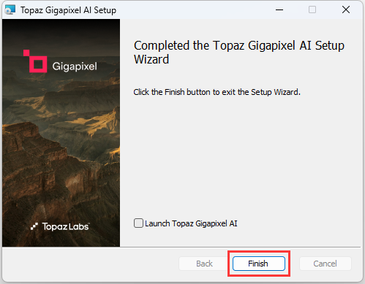Click the Topaz Labs dotted logo icon
The height and width of the screenshot is (284, 365).
click(34, 226)
